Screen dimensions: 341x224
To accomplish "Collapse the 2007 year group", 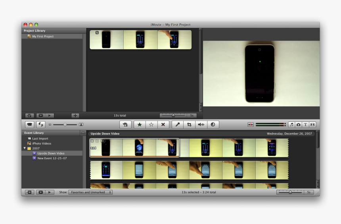I will [x=25, y=148].
